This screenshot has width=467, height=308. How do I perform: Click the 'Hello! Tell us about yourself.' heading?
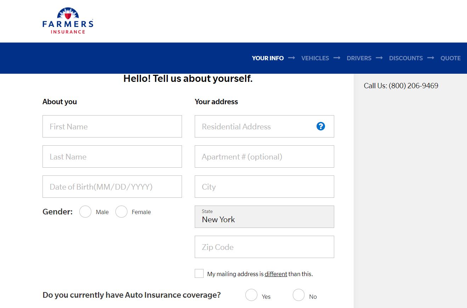click(x=188, y=79)
